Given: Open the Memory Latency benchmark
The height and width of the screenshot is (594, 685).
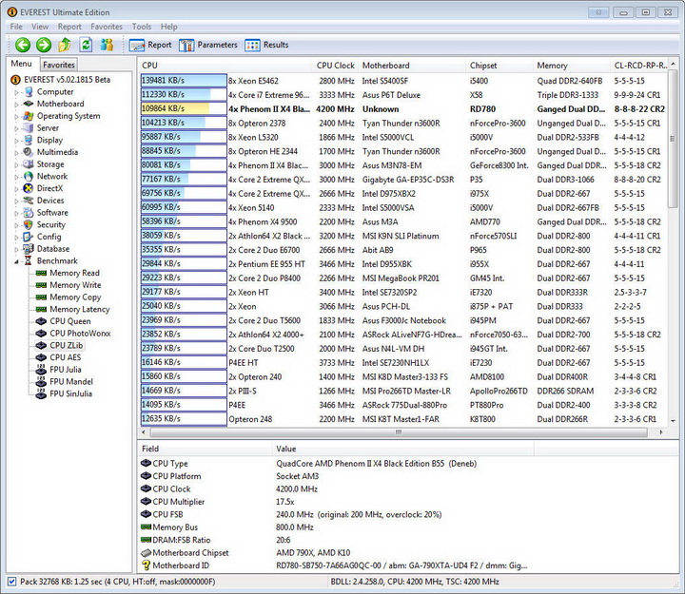Looking at the screenshot, I should [x=80, y=309].
